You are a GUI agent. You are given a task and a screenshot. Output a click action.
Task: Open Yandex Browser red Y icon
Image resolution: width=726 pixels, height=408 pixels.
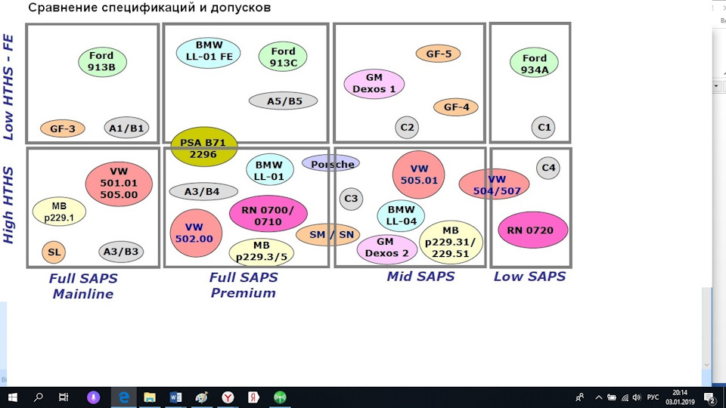click(228, 397)
